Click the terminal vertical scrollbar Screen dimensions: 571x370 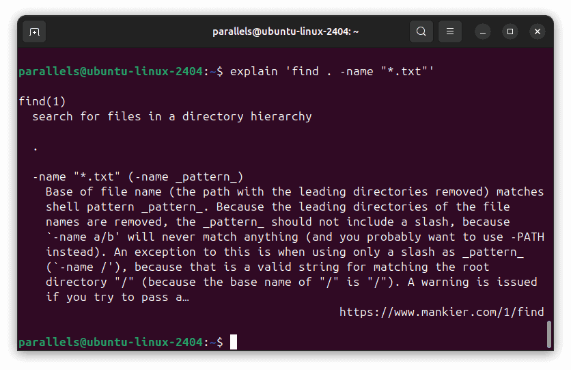[548, 334]
